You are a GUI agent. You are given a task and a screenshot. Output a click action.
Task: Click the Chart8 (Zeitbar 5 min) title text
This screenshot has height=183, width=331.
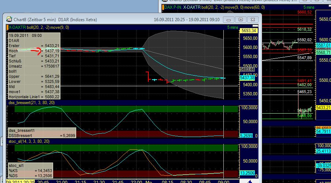(x=35, y=20)
